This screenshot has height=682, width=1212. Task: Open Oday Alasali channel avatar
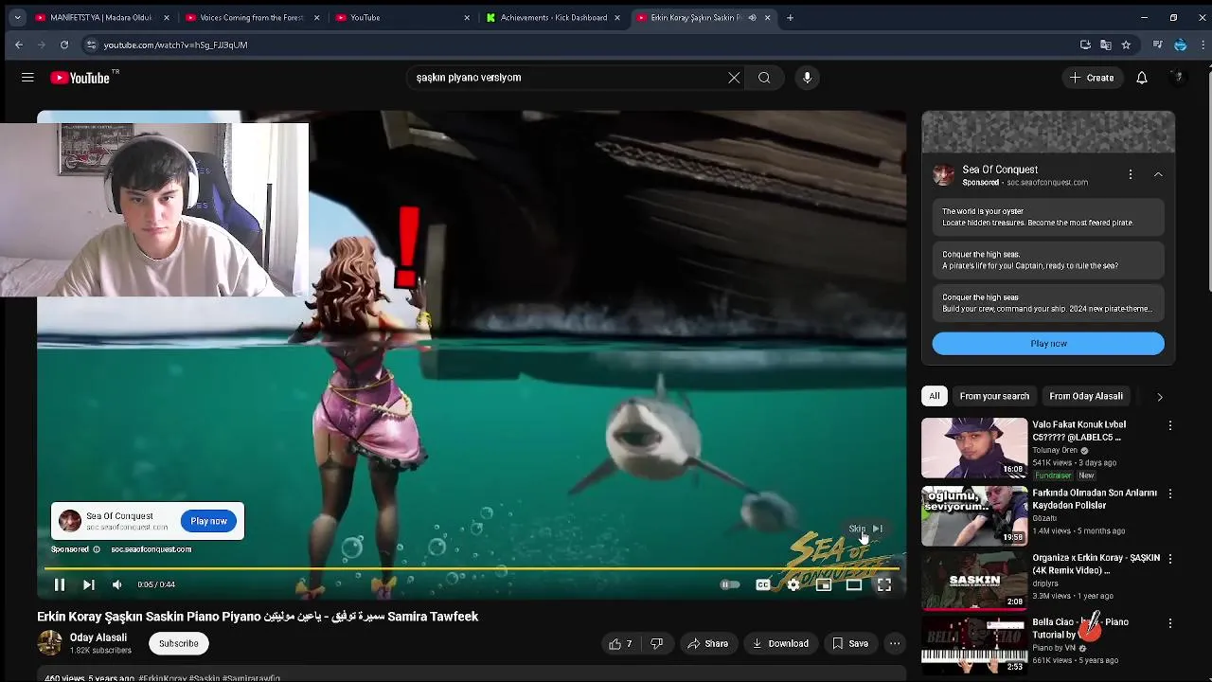click(49, 643)
